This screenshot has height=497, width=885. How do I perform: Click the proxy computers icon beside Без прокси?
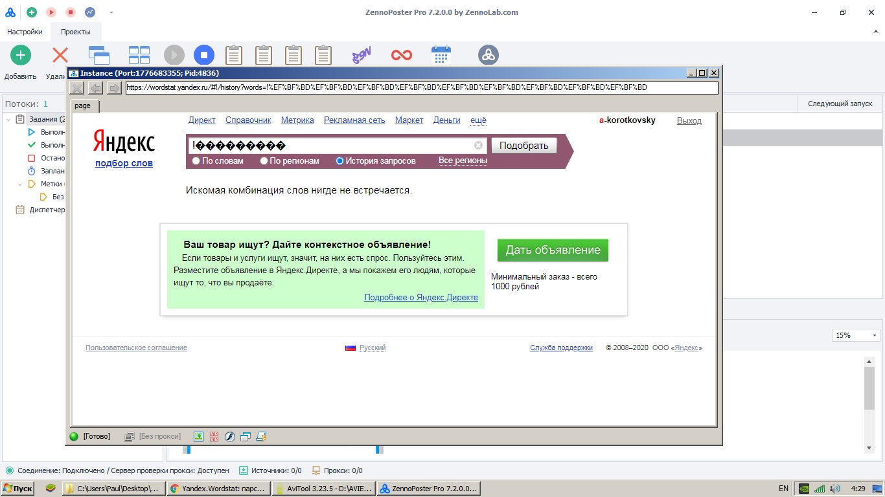point(130,436)
